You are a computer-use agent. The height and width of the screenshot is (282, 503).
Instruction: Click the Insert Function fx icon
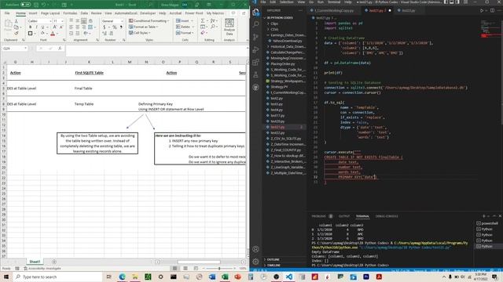click(x=60, y=49)
